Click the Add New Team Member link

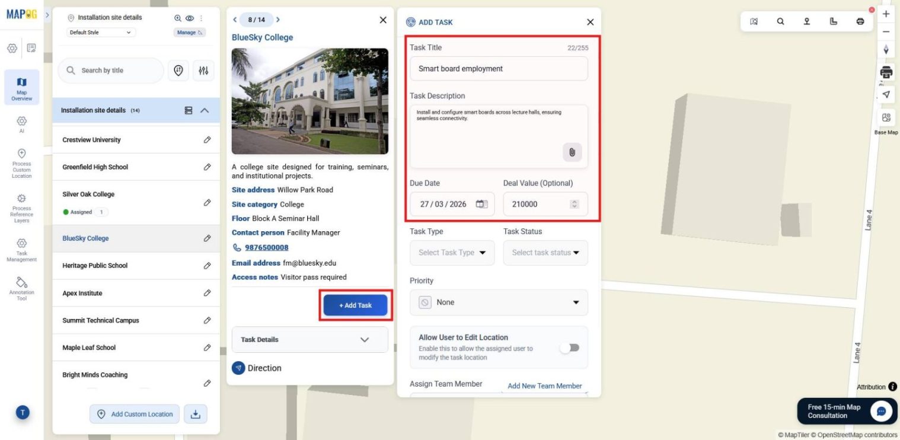(544, 385)
